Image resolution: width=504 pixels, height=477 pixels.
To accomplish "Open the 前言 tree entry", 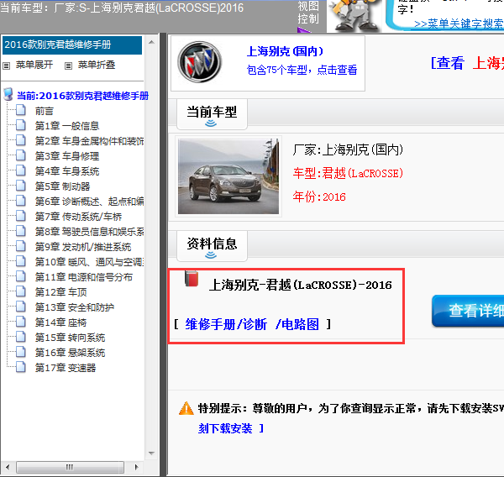I will (45, 111).
